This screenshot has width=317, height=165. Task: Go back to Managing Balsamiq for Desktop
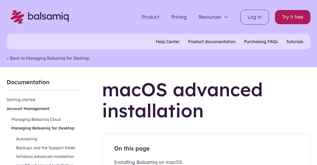coord(48,58)
